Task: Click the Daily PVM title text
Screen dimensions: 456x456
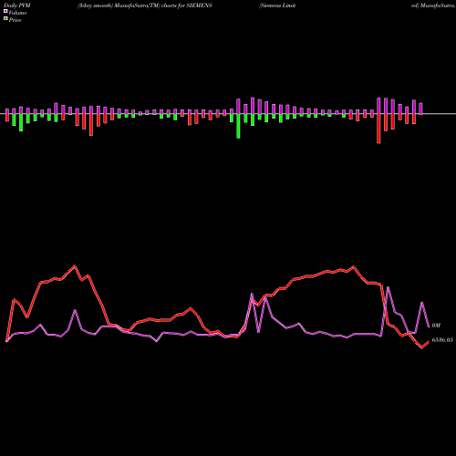Action: click(x=17, y=5)
